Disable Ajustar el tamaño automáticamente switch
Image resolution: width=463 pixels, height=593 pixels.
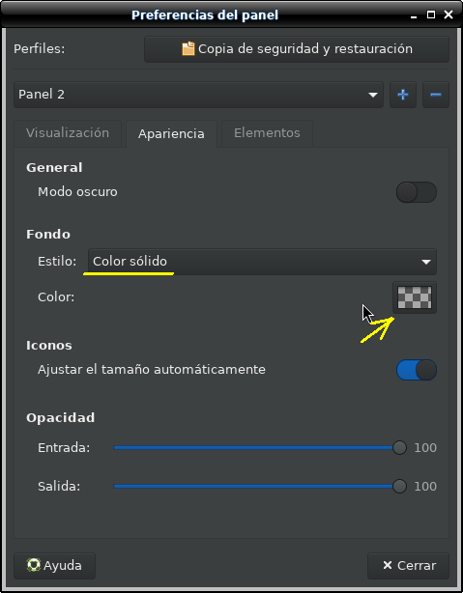417,370
